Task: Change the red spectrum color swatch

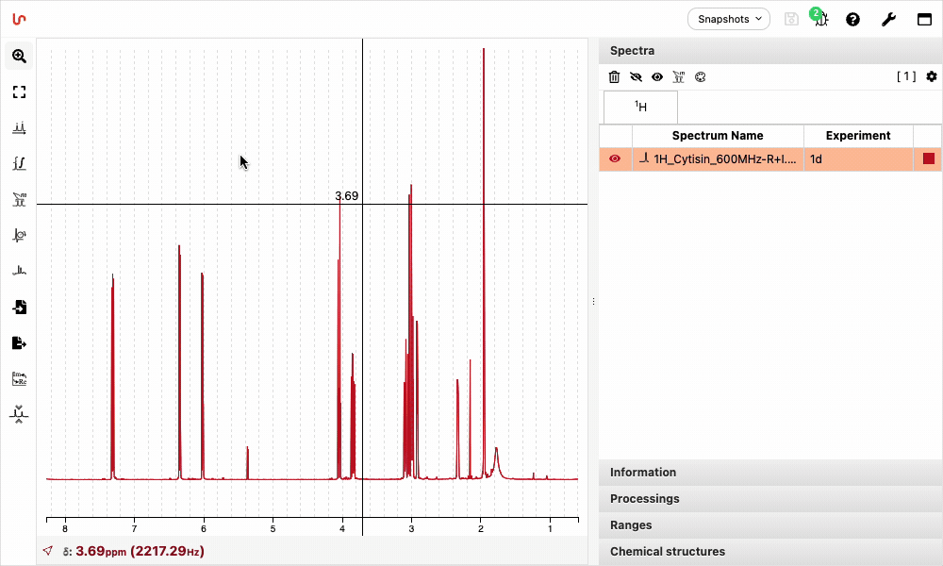Action: [x=929, y=159]
